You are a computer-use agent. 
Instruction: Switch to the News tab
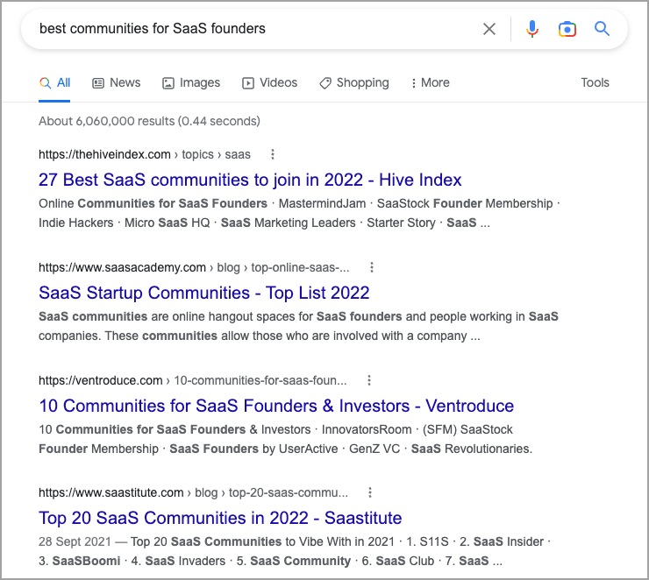(116, 82)
